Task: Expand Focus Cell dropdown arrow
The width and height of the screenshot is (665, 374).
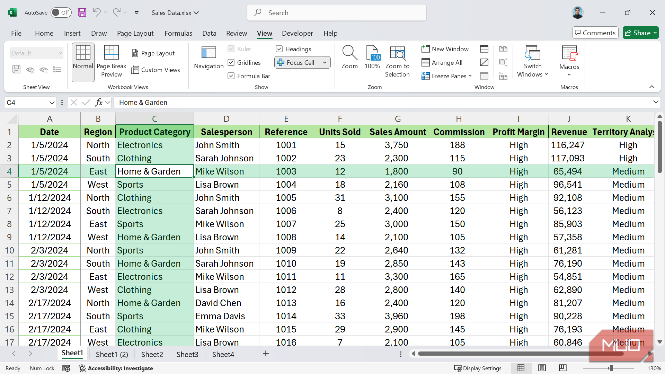Action: (325, 62)
